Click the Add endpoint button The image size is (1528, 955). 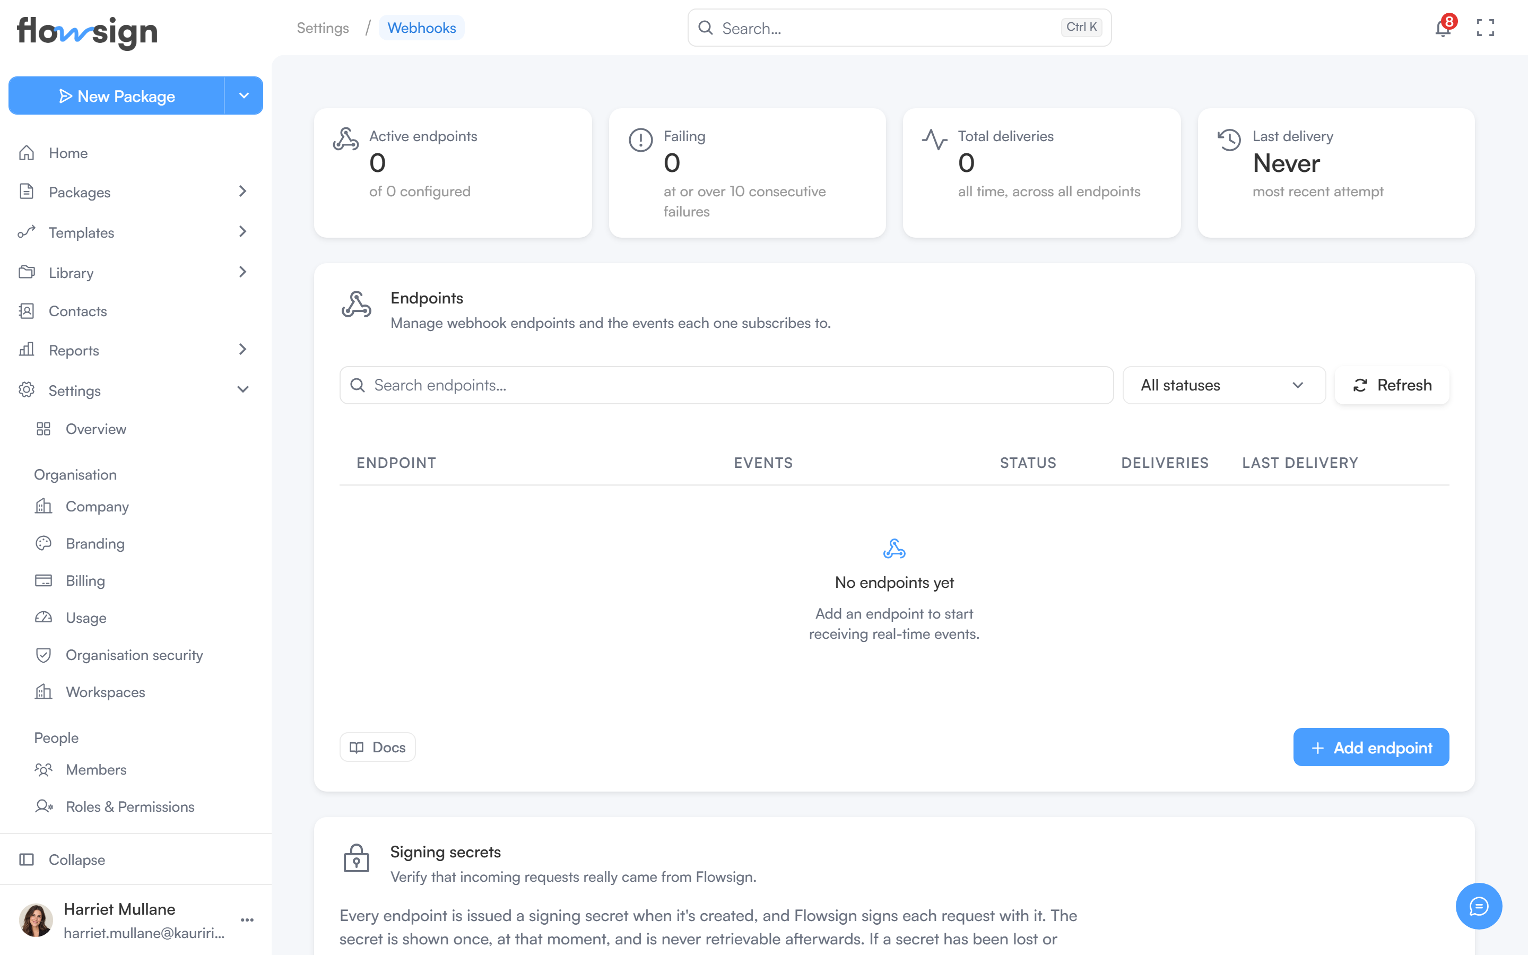pos(1371,747)
